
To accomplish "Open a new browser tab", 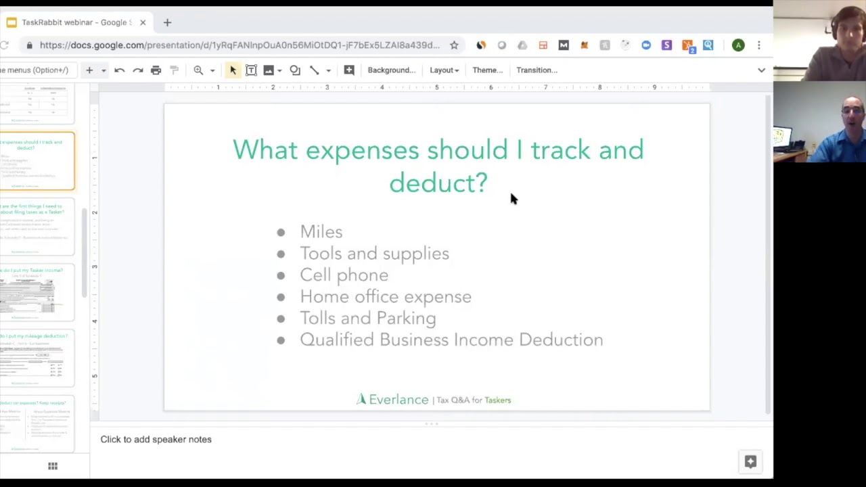I will click(x=167, y=22).
